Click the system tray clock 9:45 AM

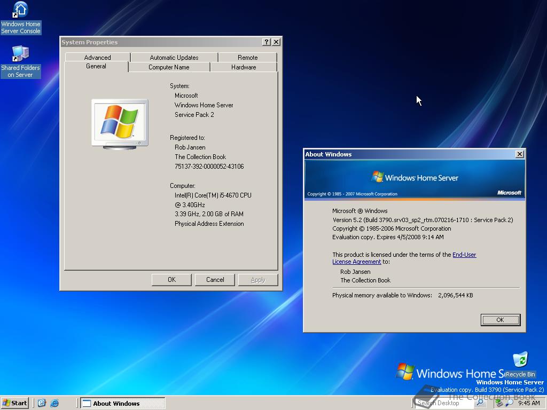[529, 403]
